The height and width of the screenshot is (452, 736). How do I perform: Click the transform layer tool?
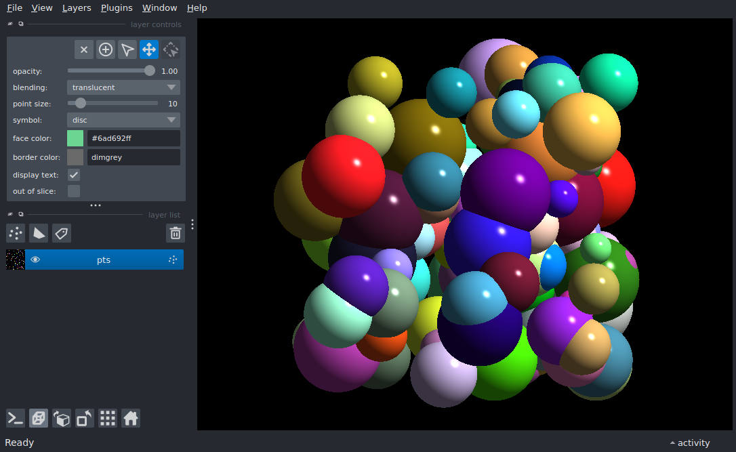[171, 49]
